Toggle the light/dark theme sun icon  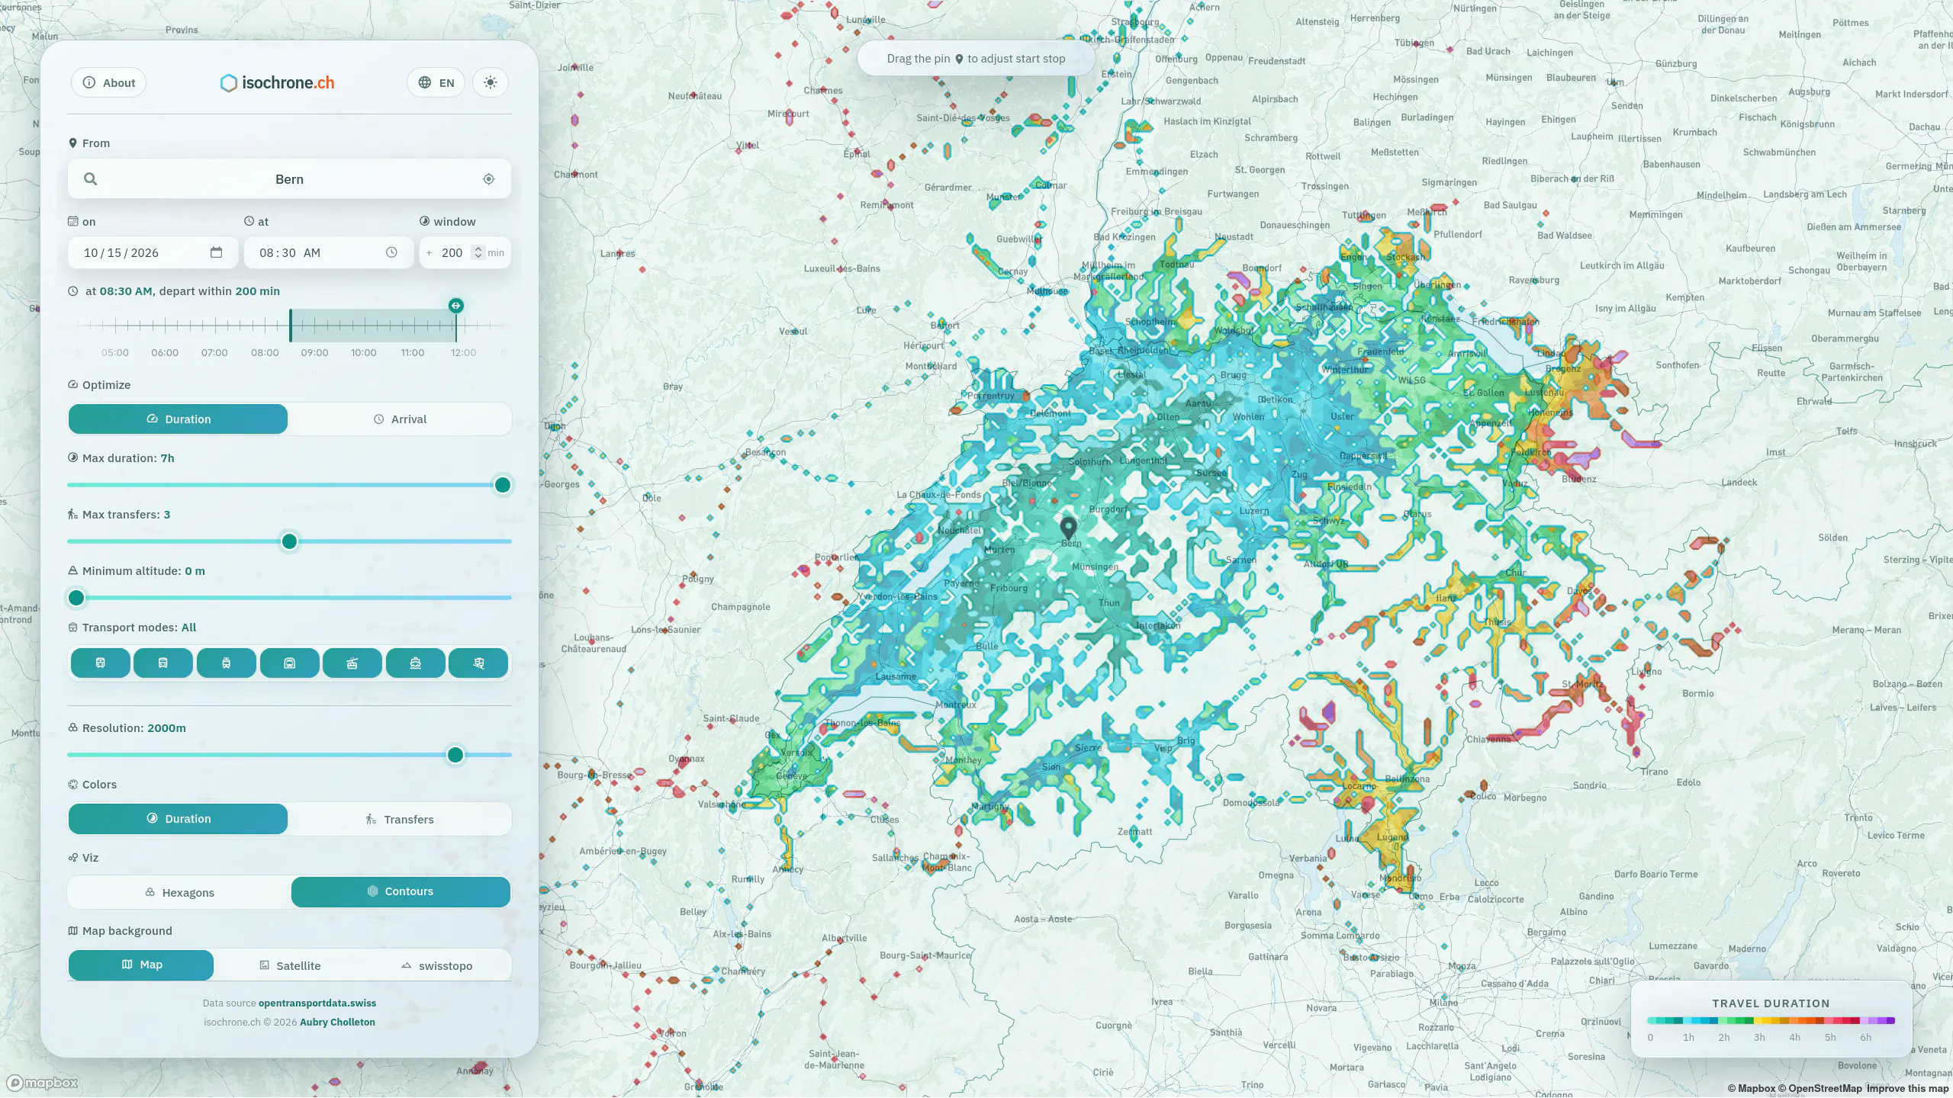click(x=491, y=82)
